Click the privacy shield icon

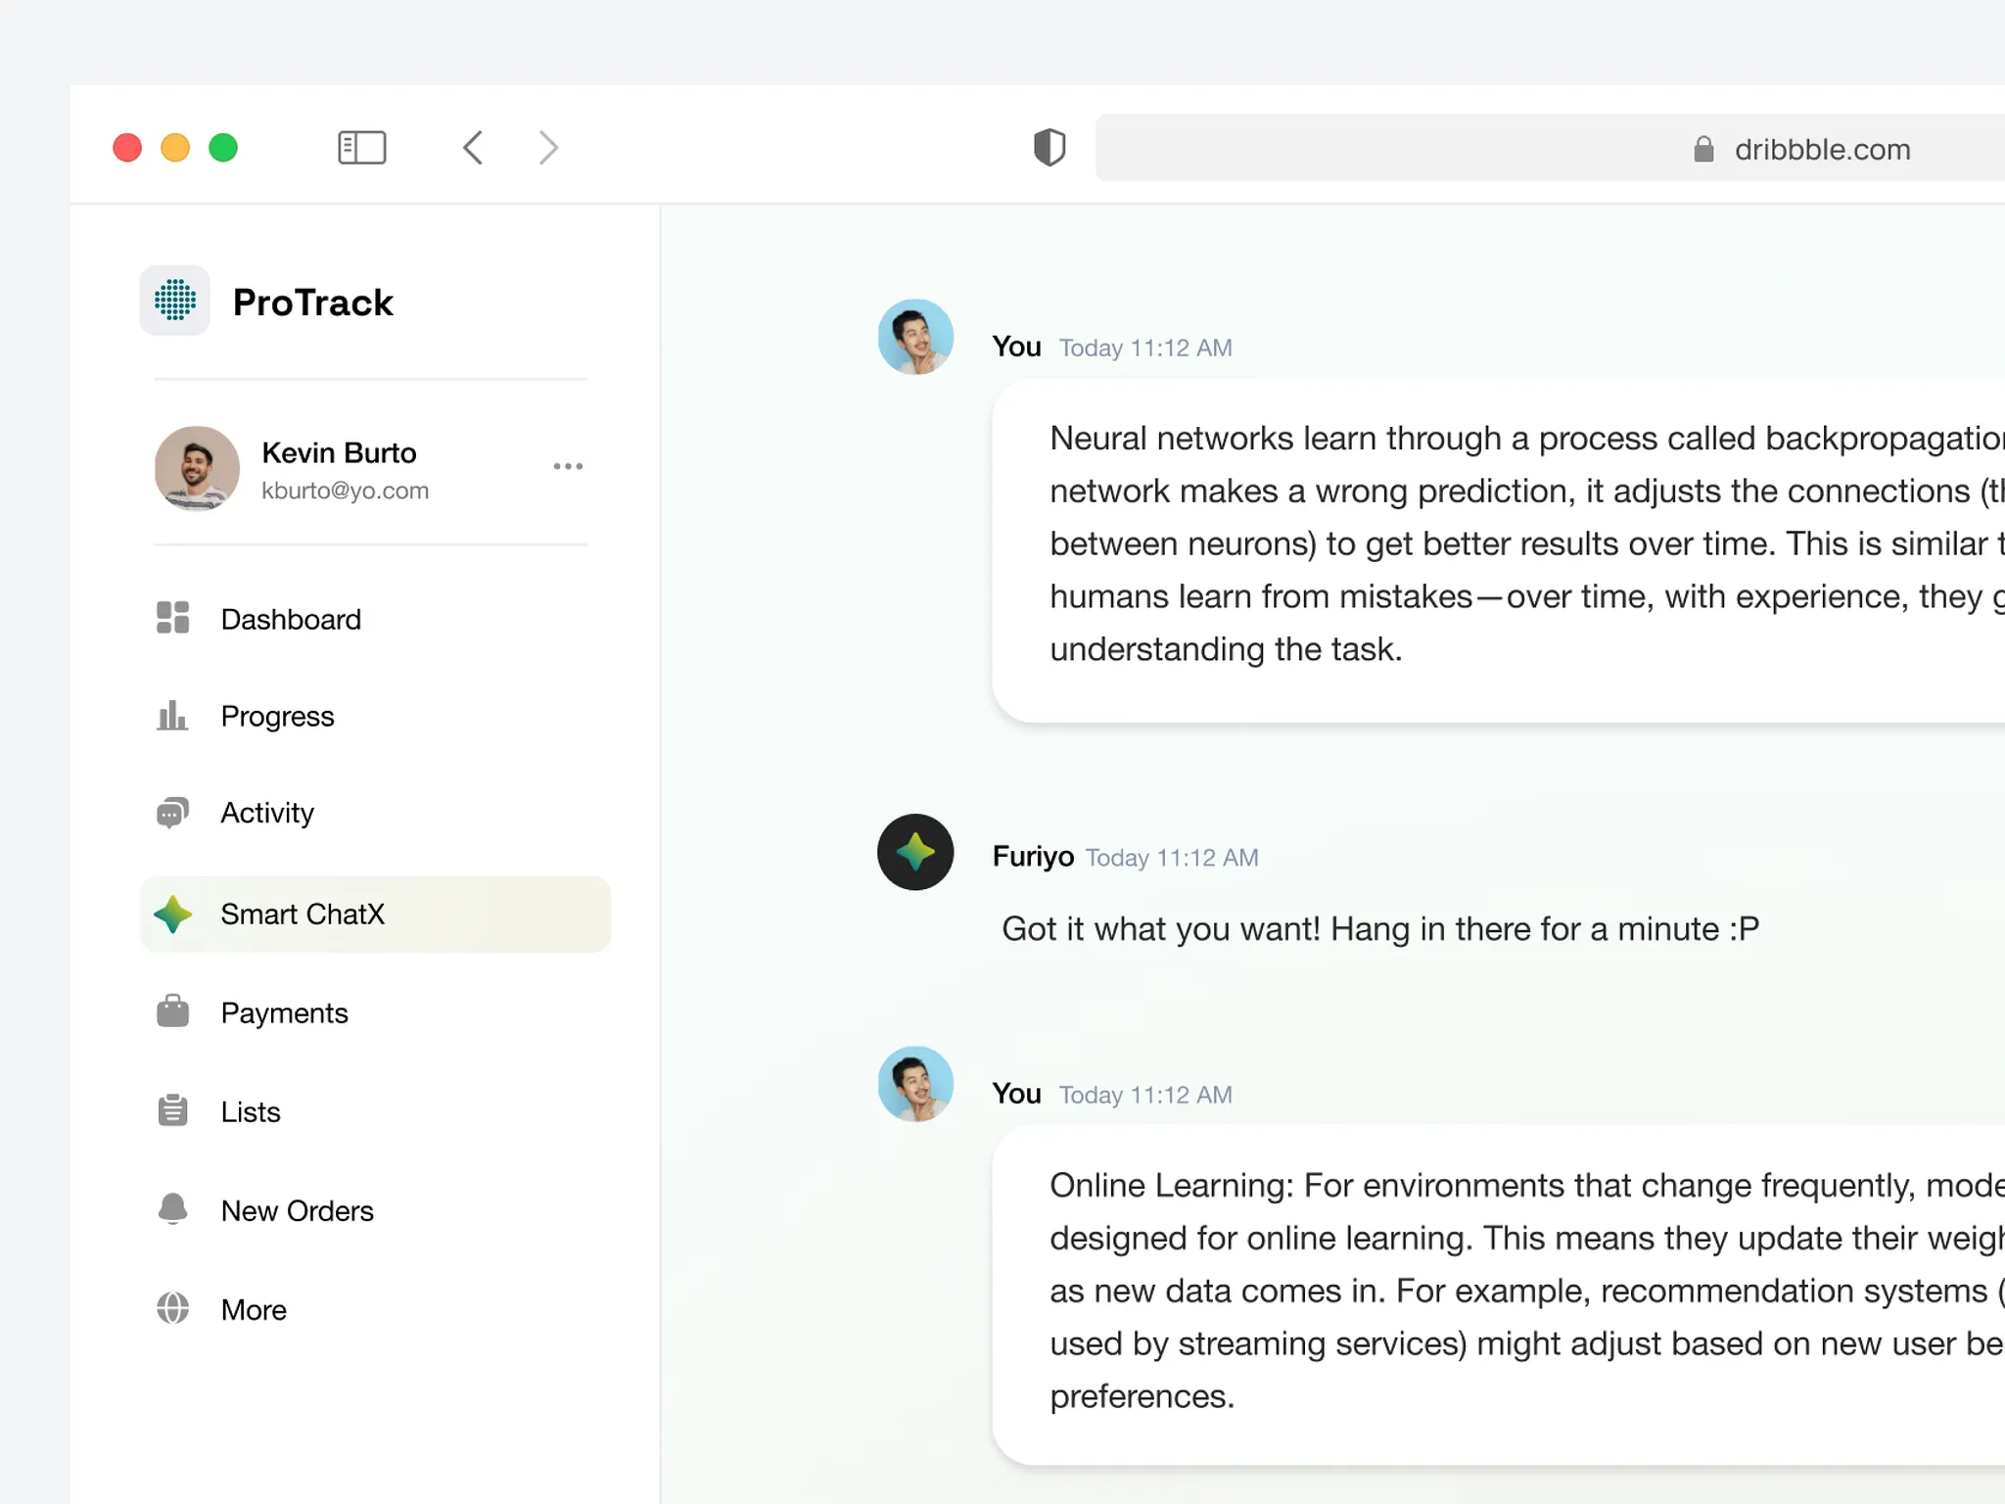click(1049, 148)
